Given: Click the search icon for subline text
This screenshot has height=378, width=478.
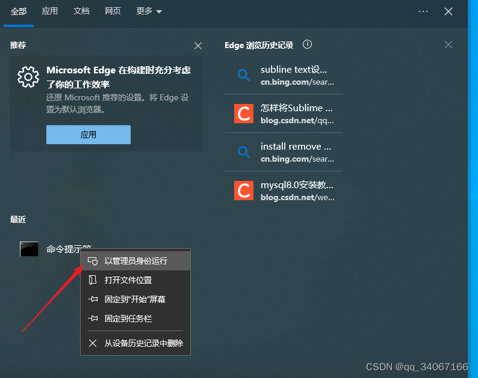Looking at the screenshot, I should tap(244, 75).
